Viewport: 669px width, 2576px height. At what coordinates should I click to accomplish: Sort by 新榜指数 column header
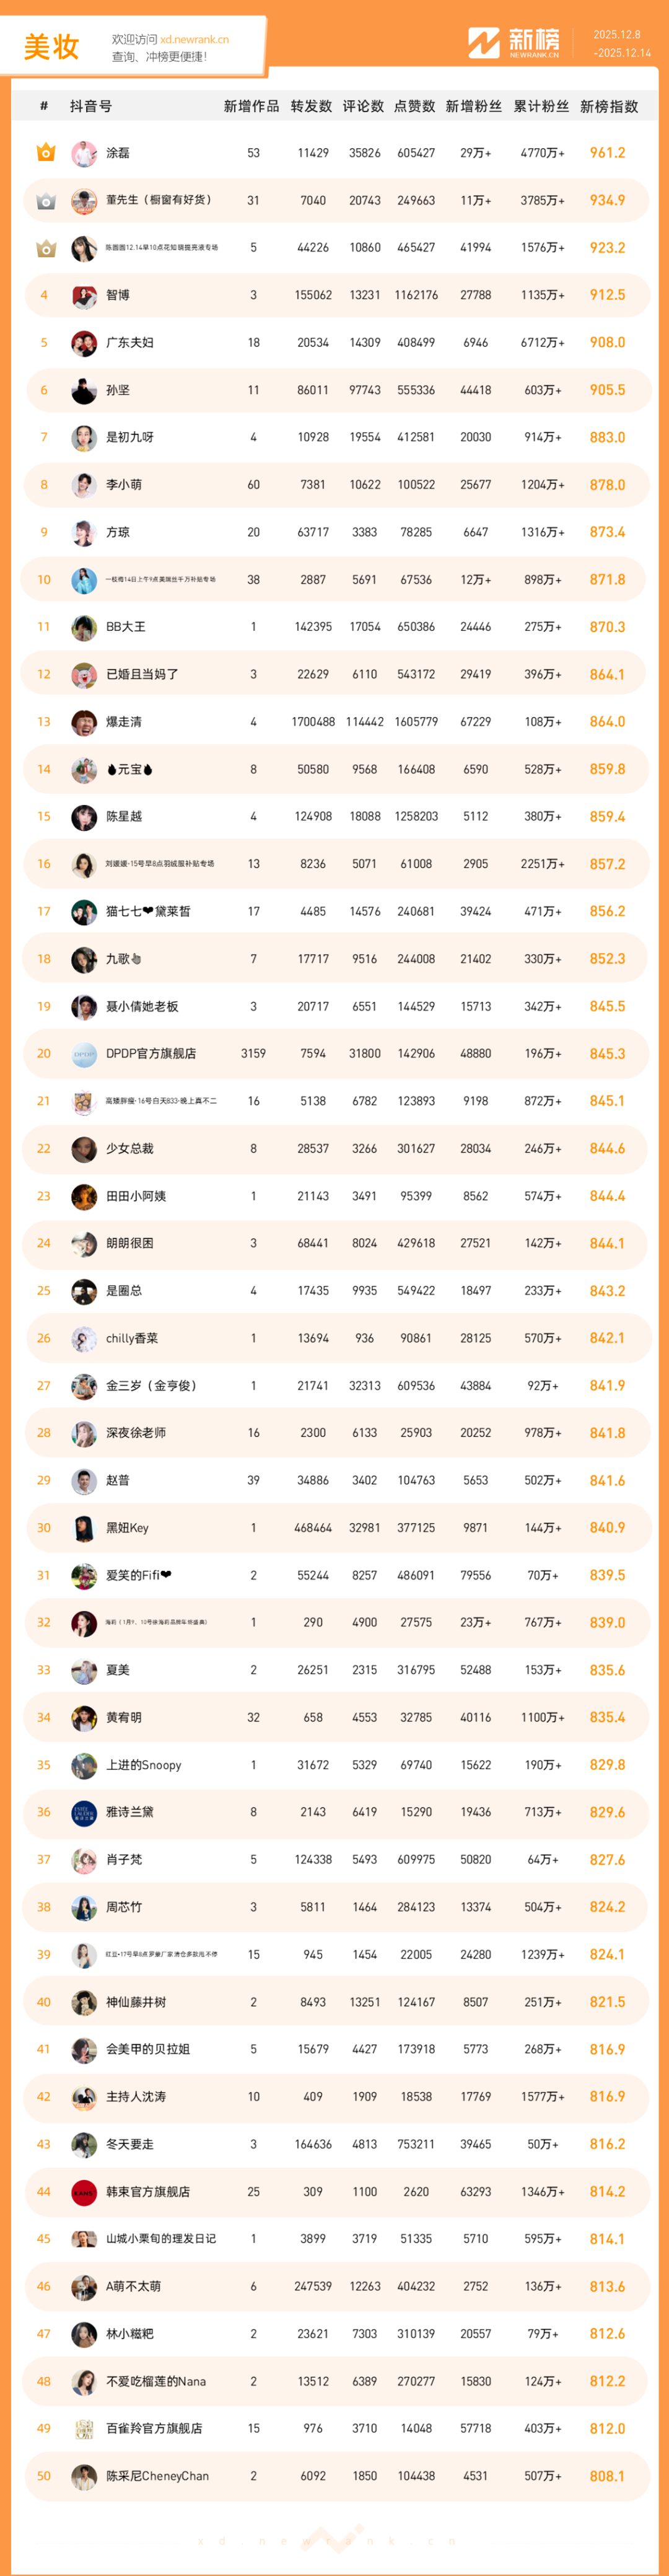pos(608,106)
